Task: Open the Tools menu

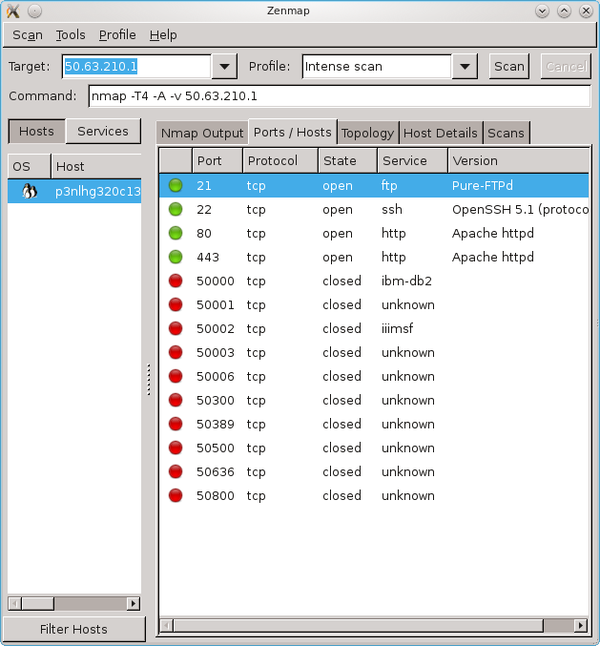Action: point(71,35)
